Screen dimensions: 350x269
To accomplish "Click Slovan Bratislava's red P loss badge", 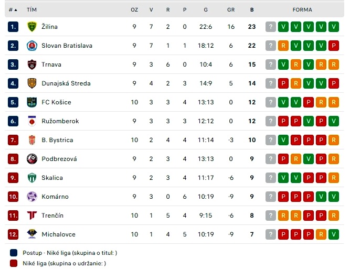I will tap(334, 46).
